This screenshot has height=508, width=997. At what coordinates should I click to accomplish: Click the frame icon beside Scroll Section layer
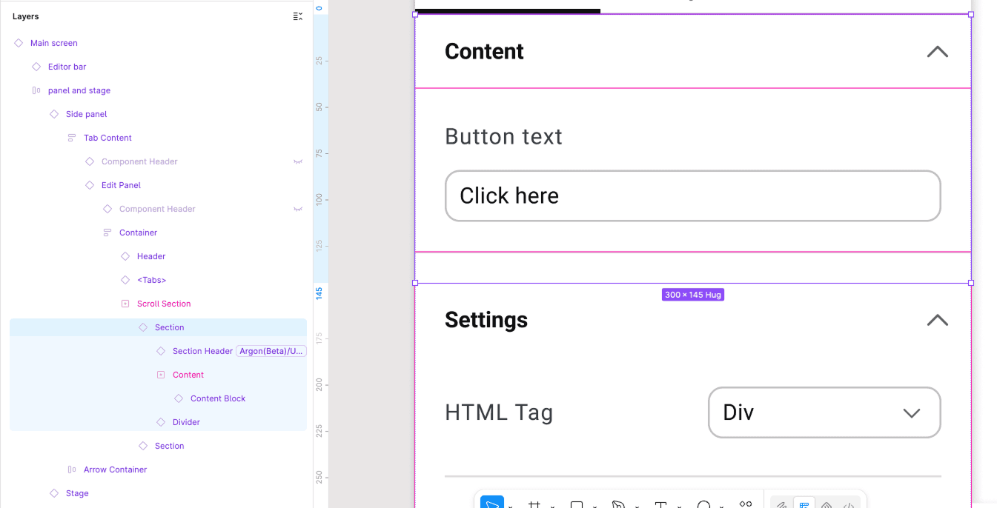click(125, 304)
